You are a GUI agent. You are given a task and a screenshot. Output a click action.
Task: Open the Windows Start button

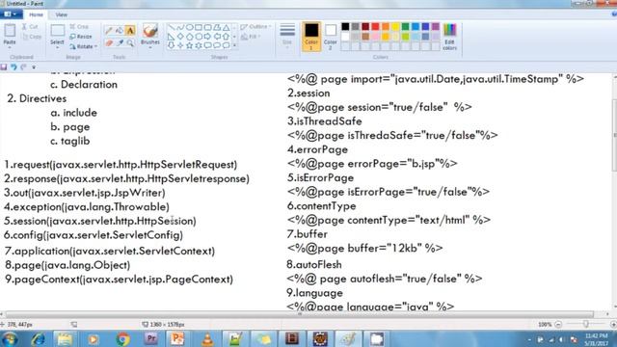10,338
